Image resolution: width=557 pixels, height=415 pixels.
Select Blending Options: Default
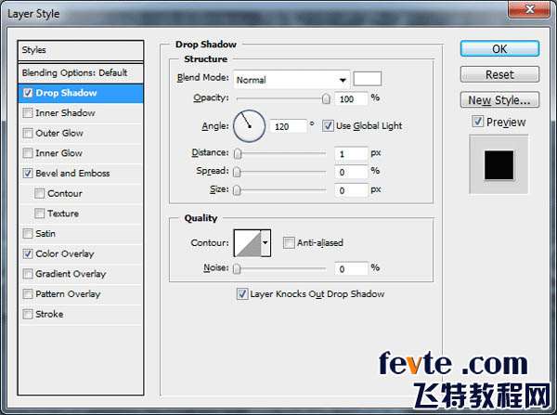pos(74,72)
